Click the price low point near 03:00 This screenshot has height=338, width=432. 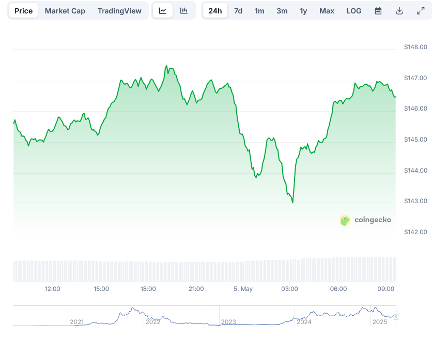coord(292,203)
